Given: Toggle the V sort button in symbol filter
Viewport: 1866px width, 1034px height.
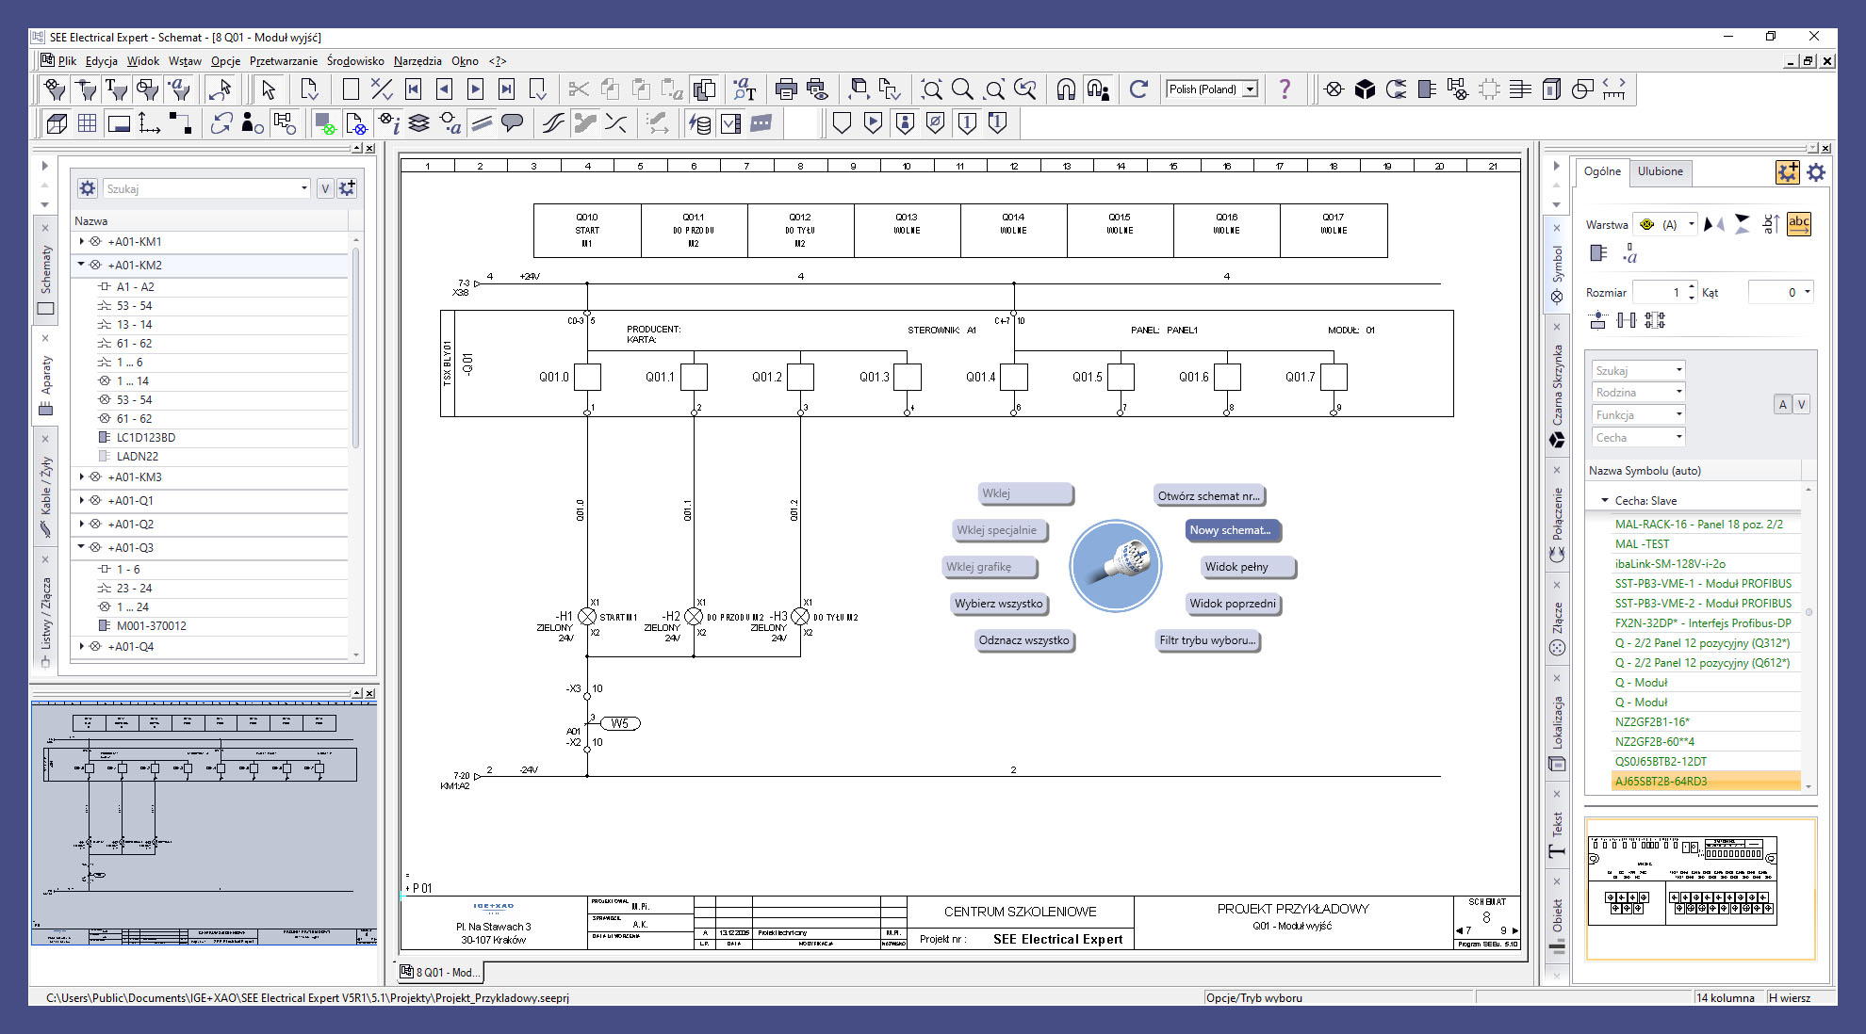Looking at the screenshot, I should click(1801, 405).
